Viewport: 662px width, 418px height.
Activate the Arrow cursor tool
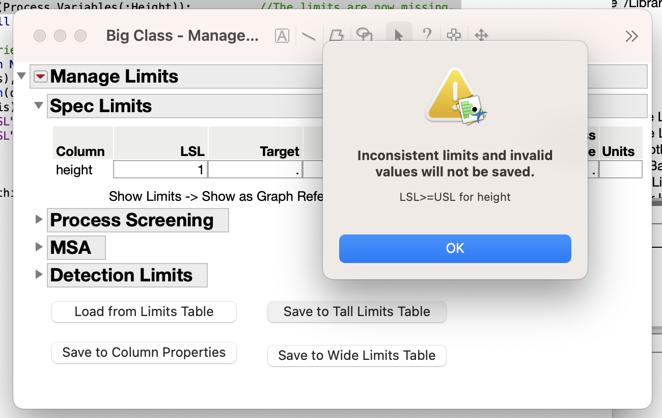click(398, 36)
